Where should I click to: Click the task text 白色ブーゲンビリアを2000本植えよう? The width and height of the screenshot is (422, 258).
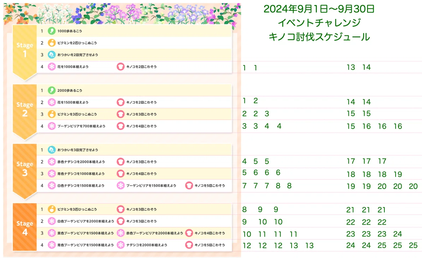coord(86,221)
